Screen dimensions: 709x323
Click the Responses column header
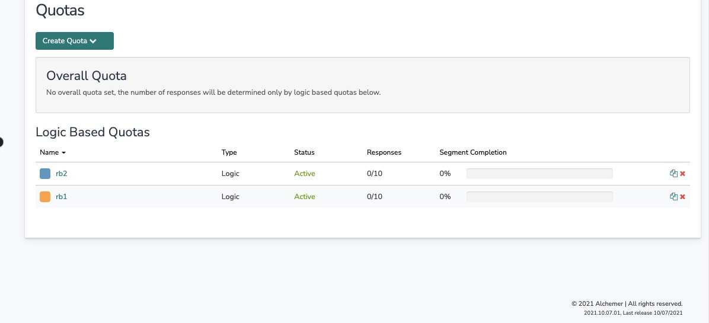pyautogui.click(x=384, y=152)
